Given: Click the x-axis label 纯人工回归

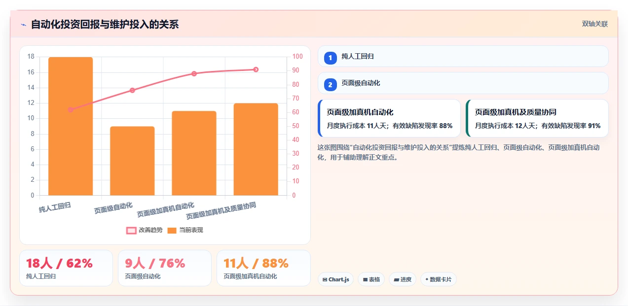Looking at the screenshot, I should click(x=55, y=207).
